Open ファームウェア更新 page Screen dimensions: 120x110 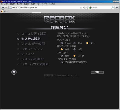point(35,64)
